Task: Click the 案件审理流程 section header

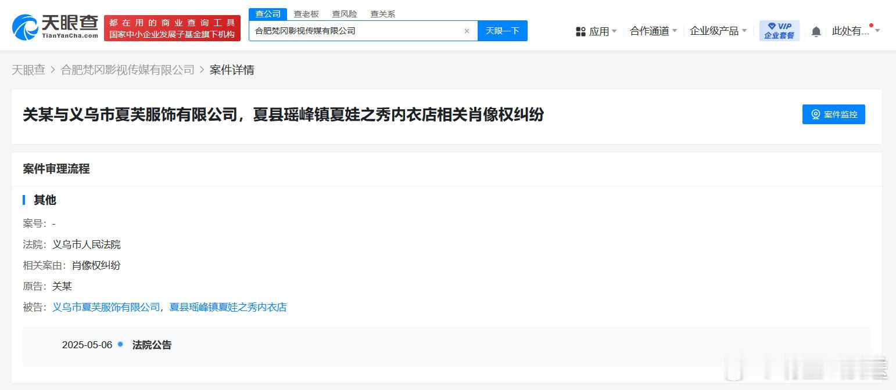Action: 56,169
